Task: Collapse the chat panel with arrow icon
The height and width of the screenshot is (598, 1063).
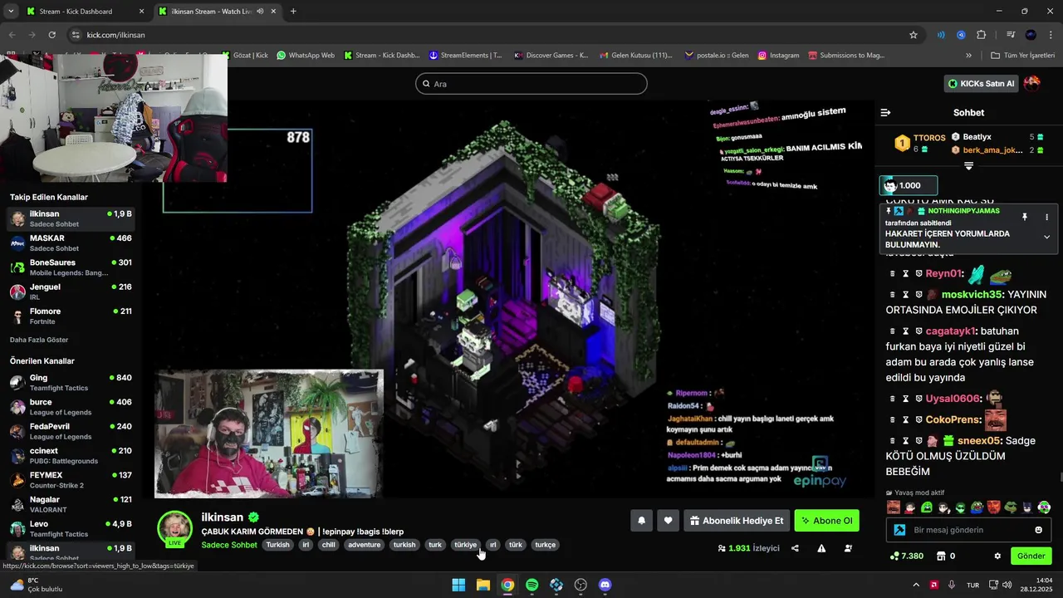Action: [x=885, y=112]
